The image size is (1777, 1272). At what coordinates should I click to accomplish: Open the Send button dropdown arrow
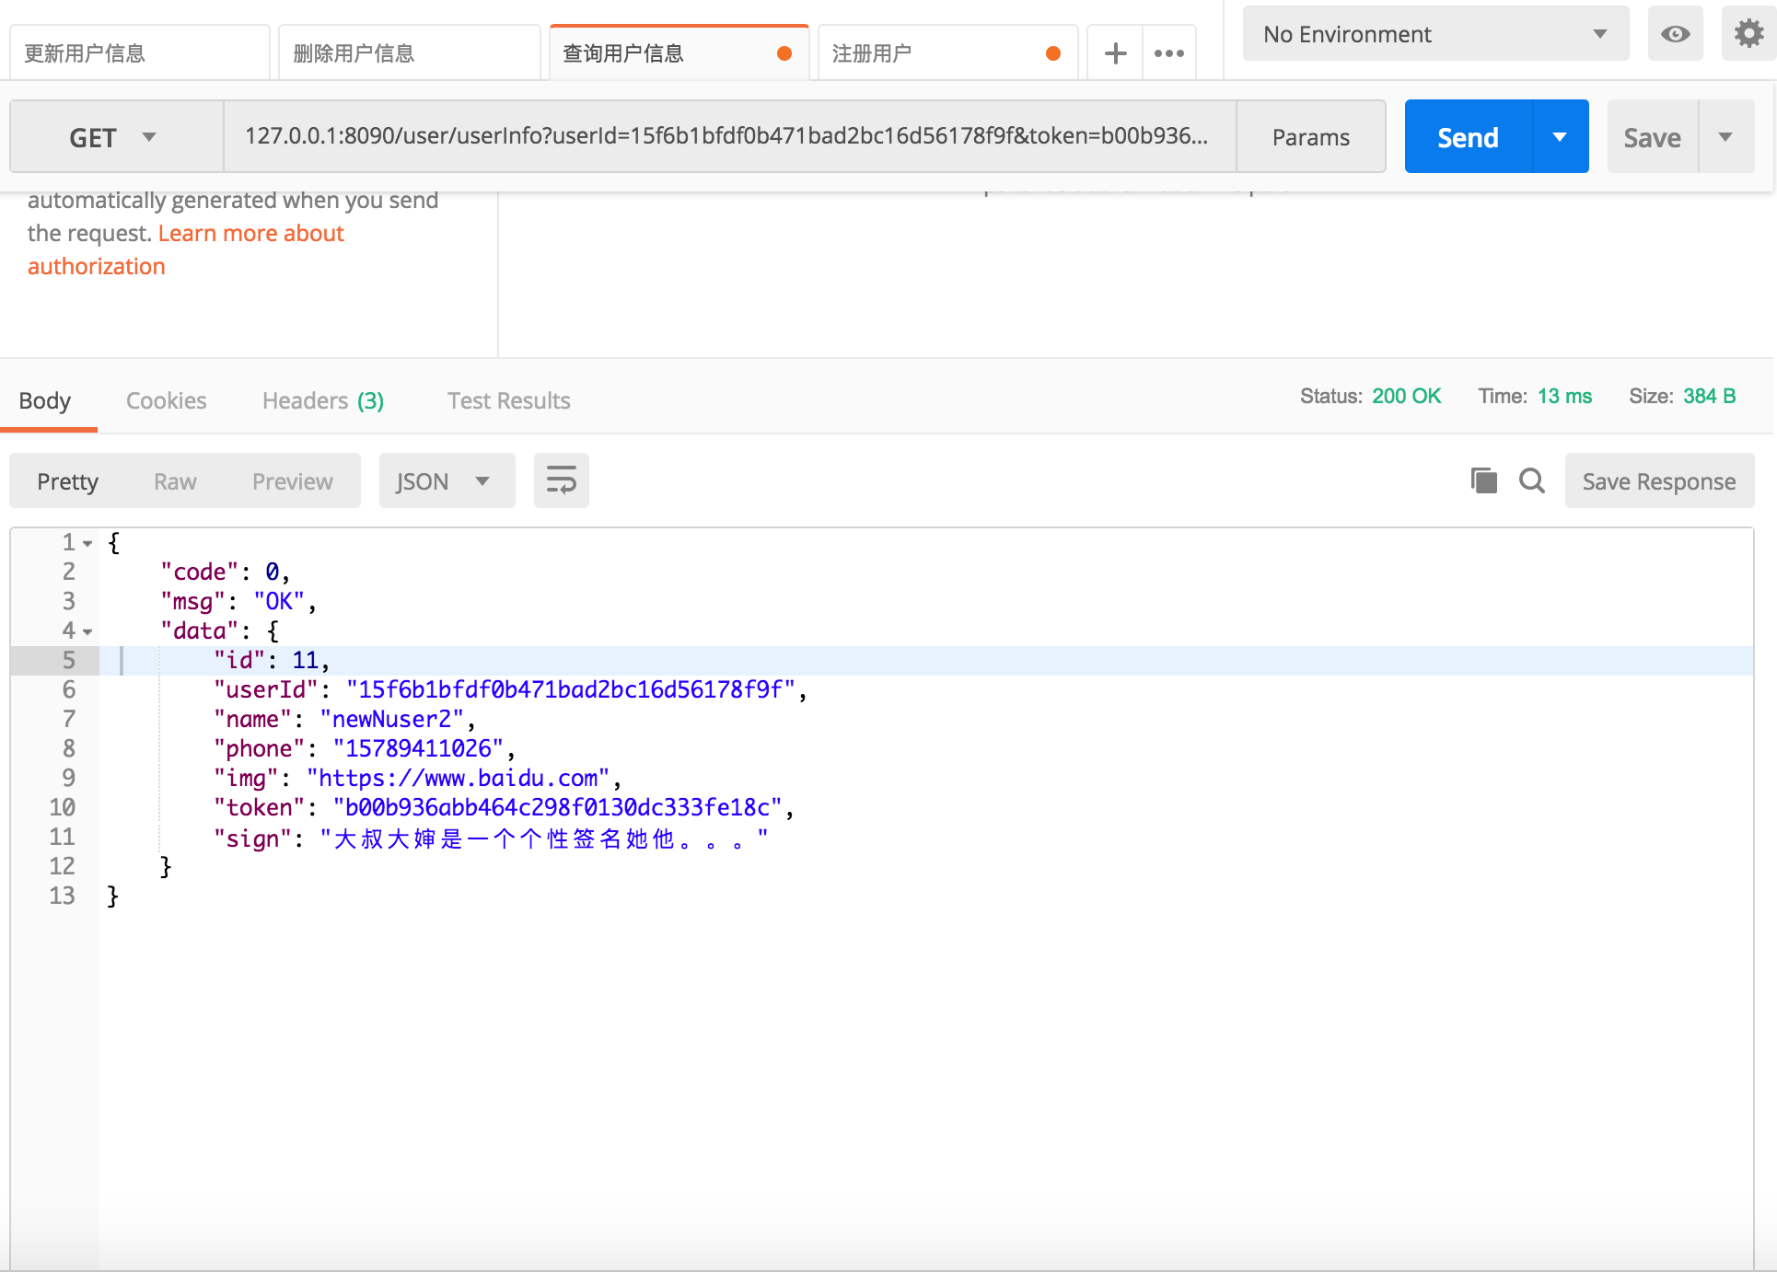tap(1560, 137)
